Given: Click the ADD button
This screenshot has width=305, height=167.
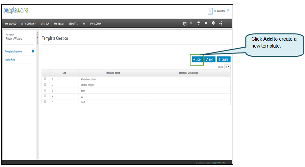Looking at the screenshot, I should [197, 59].
